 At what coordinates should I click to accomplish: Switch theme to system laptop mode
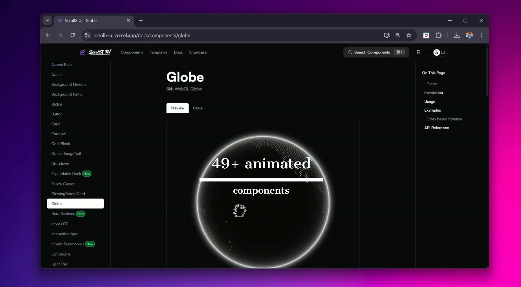[444, 52]
